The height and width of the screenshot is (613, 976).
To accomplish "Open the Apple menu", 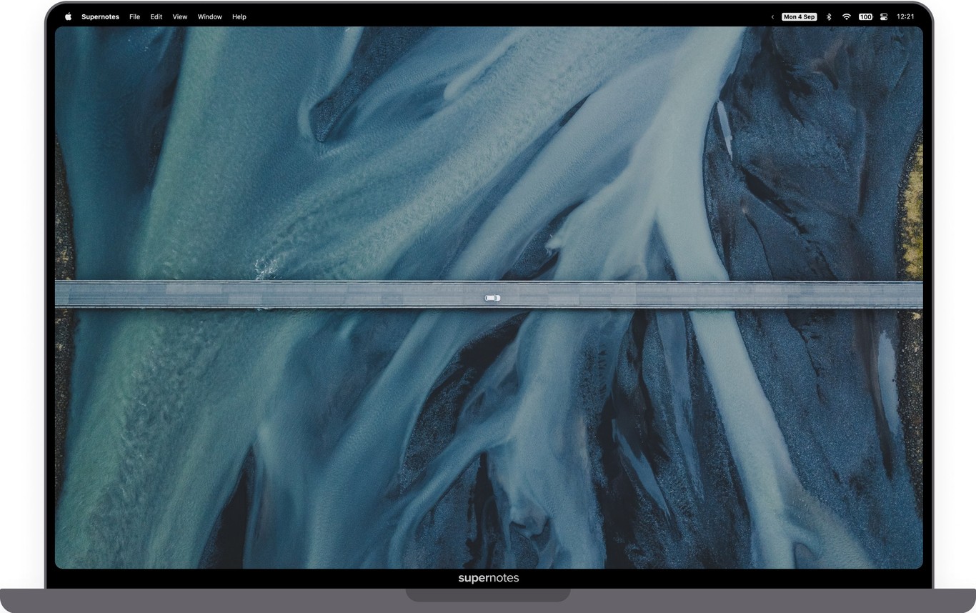I will (x=69, y=16).
